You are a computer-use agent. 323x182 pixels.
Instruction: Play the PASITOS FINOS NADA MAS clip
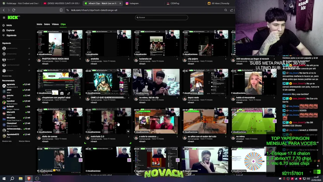click(59, 43)
